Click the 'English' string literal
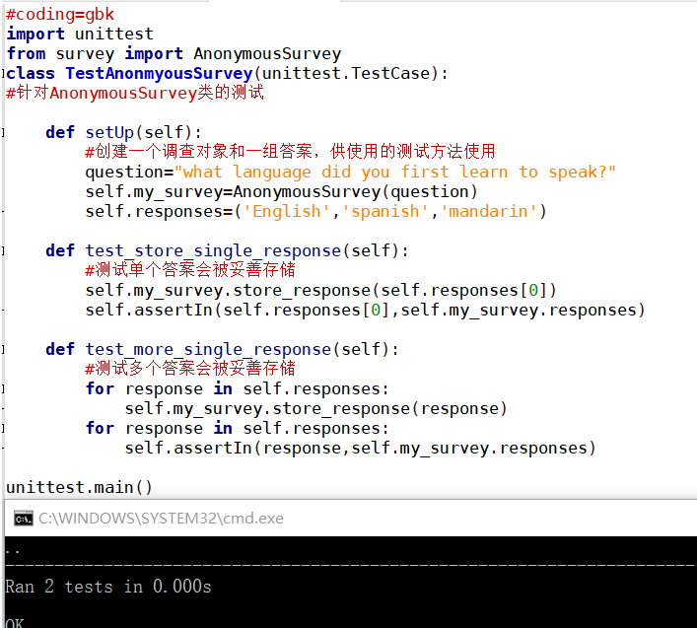The image size is (697, 628). pyautogui.click(x=287, y=212)
